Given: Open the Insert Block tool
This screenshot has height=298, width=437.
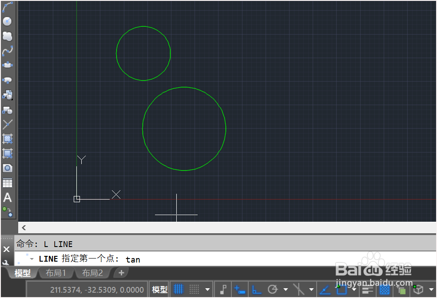Looking at the screenshot, I should tap(7, 95).
